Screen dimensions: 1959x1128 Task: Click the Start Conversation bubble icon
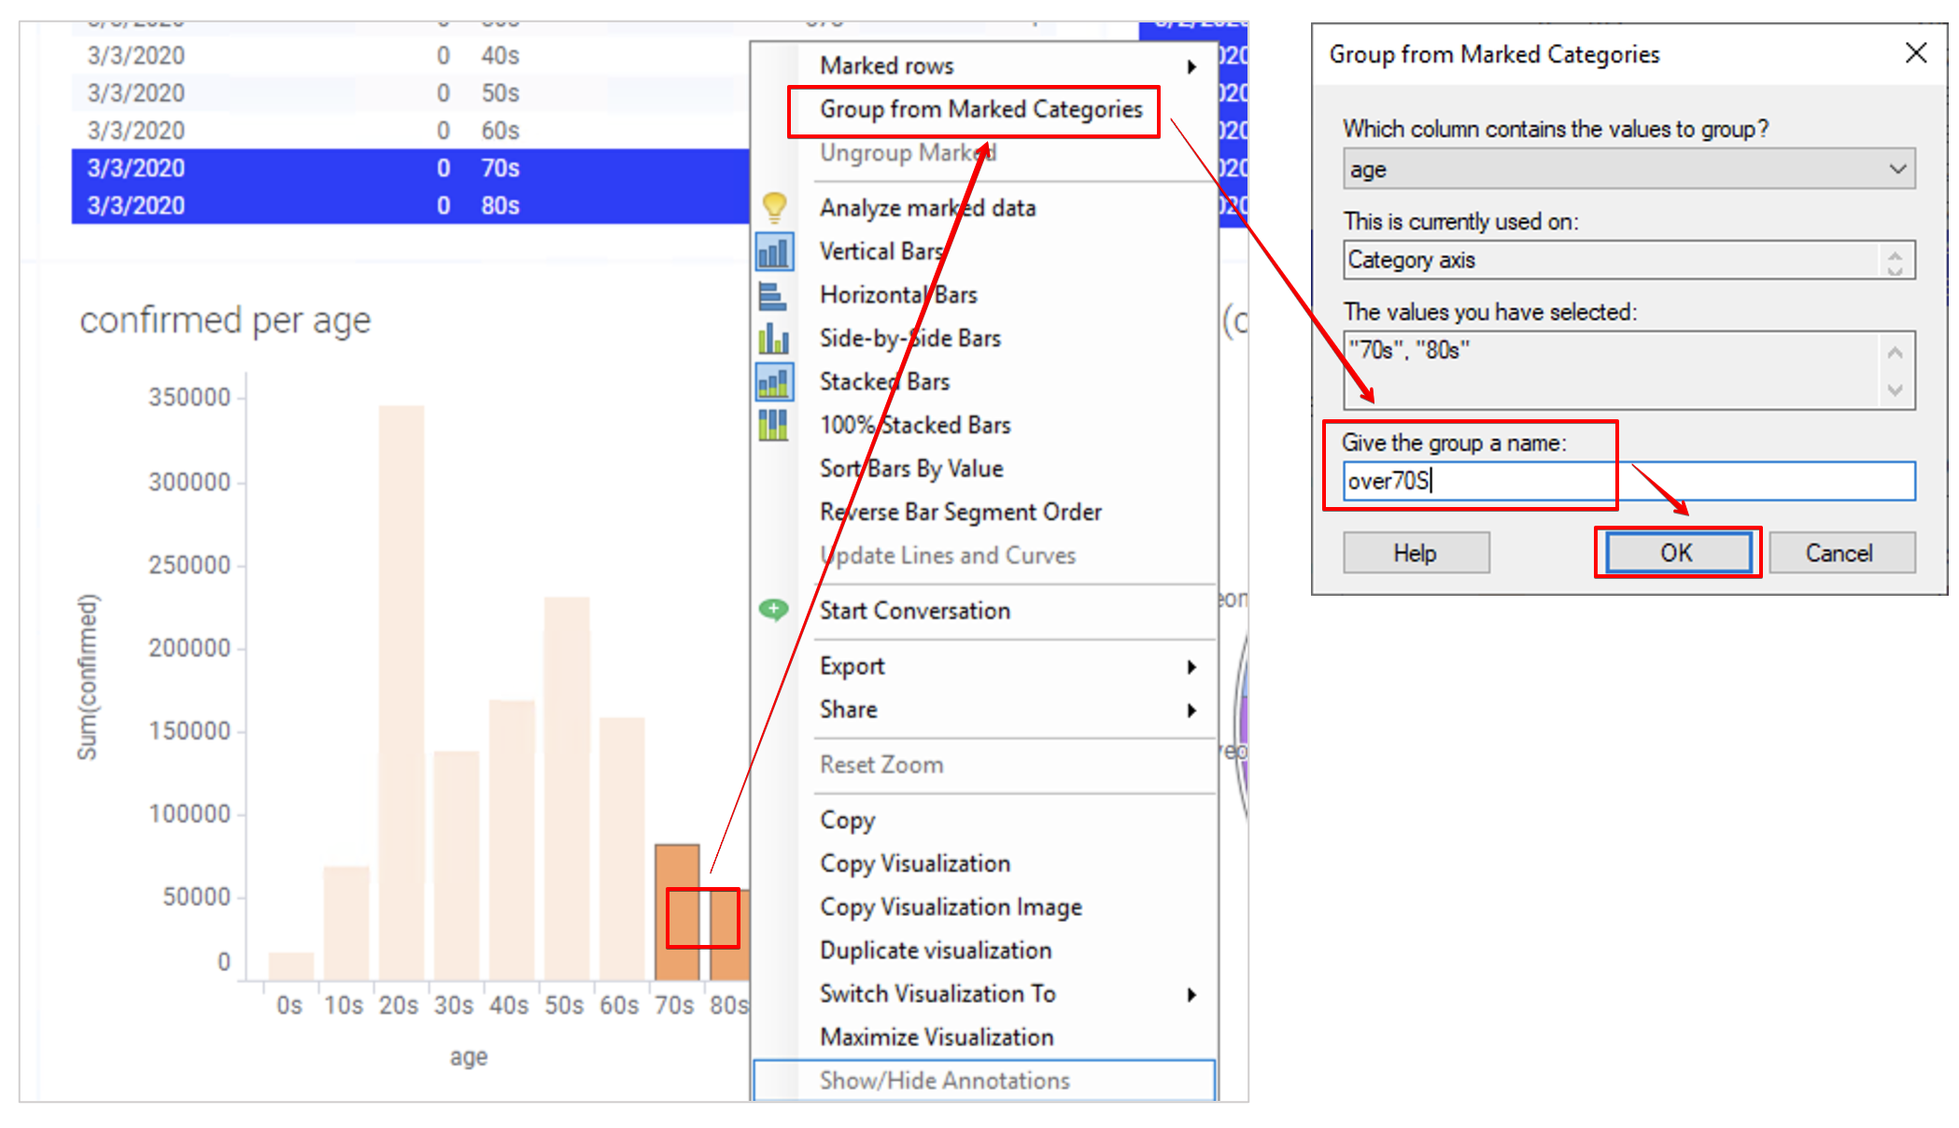pos(773,610)
